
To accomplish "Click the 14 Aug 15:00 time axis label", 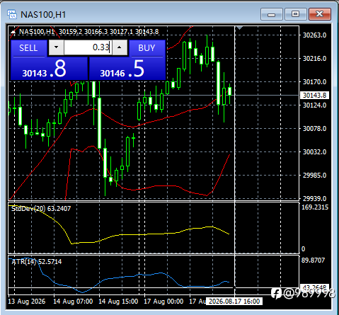I will 118,302.
